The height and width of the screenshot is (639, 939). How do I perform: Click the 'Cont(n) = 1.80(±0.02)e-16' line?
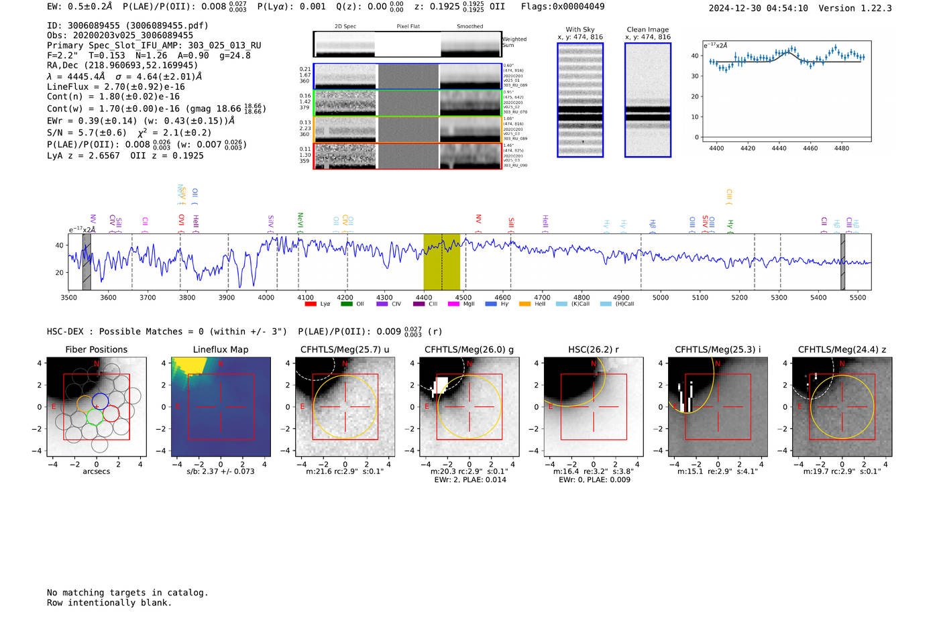pos(113,97)
